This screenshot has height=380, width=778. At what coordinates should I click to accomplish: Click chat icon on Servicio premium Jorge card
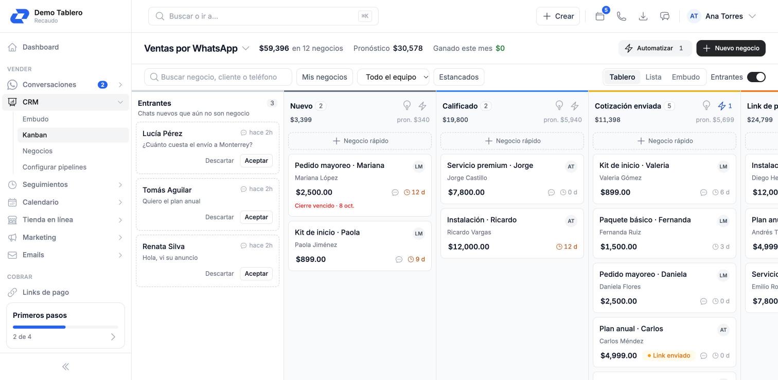coord(551,193)
